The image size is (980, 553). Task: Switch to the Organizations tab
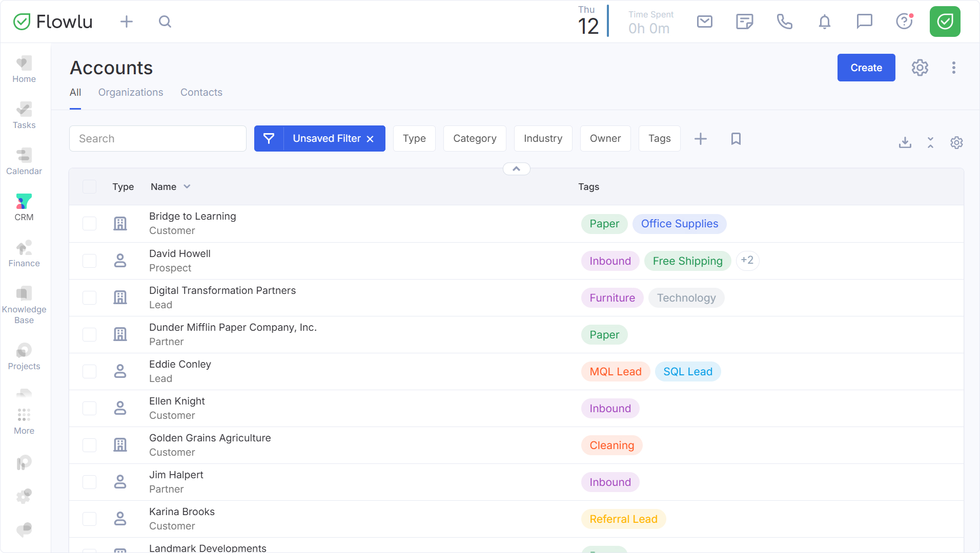[131, 93]
